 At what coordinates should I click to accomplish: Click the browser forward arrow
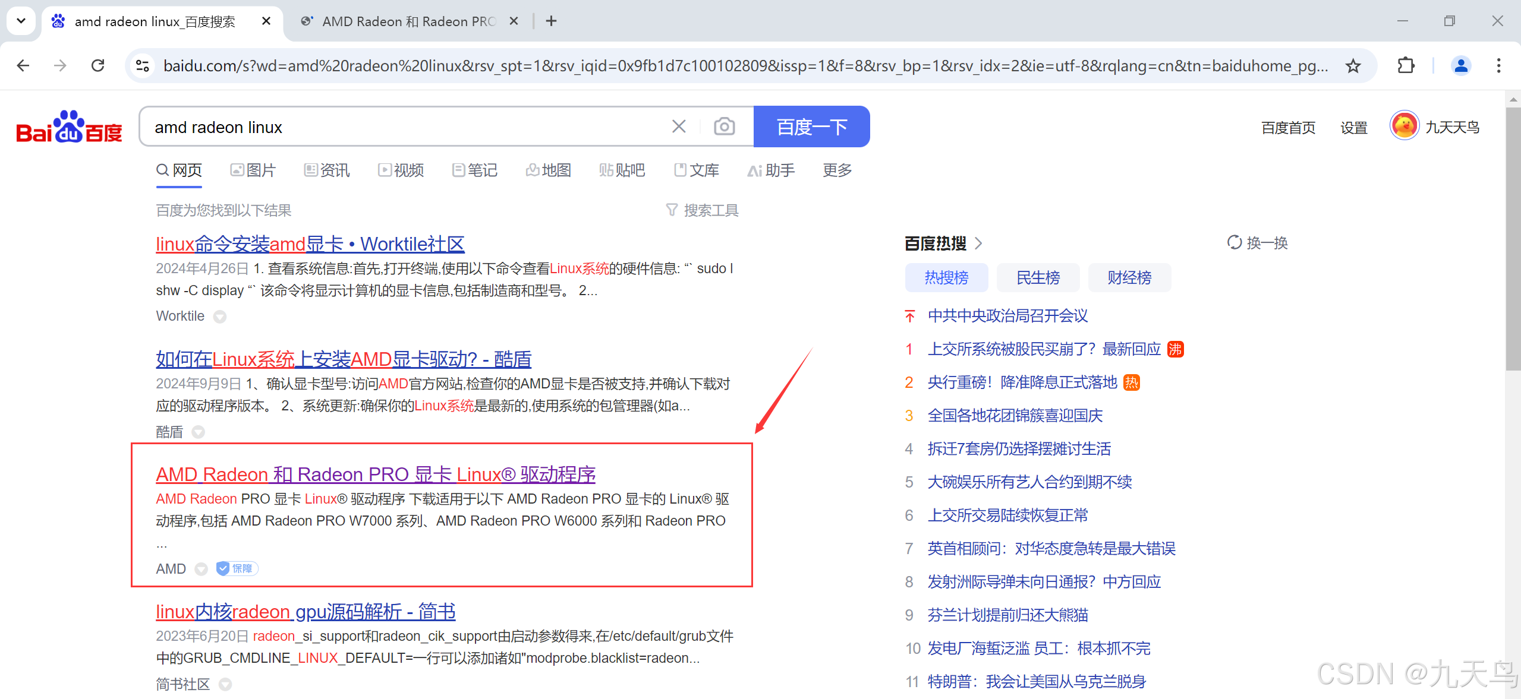[60, 65]
